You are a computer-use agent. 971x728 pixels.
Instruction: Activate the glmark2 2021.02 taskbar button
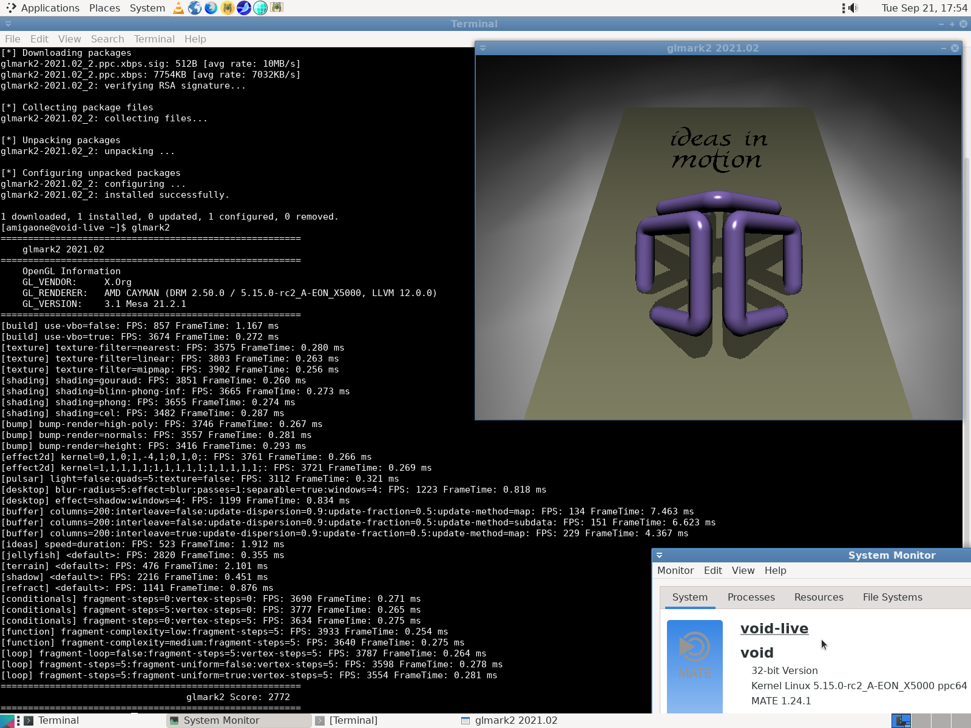(530, 721)
